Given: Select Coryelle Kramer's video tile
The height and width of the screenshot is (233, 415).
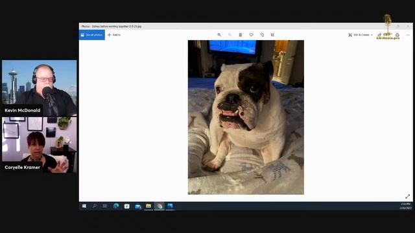Looking at the screenshot, I should [x=40, y=145].
